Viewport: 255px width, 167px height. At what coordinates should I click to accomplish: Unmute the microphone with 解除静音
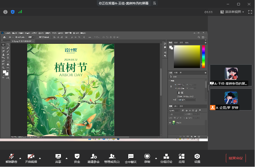[x=11, y=158]
